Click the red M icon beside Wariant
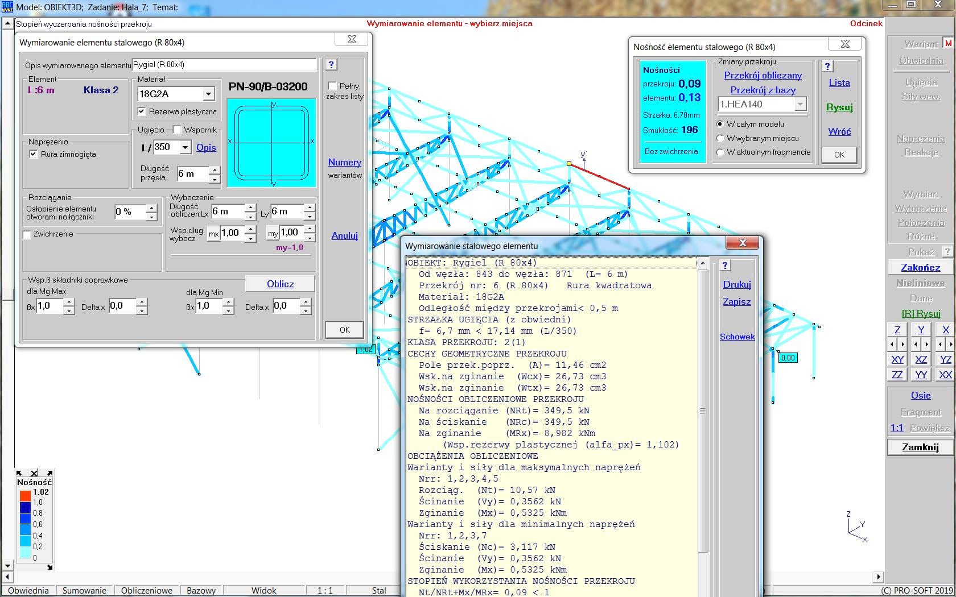 (948, 43)
